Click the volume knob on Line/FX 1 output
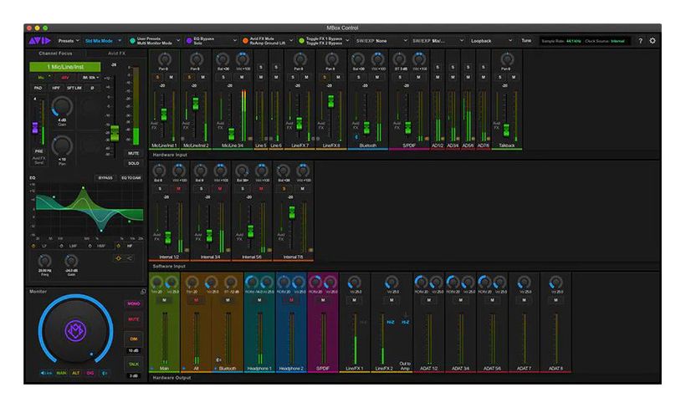This screenshot has height=408, width=686. [354, 283]
